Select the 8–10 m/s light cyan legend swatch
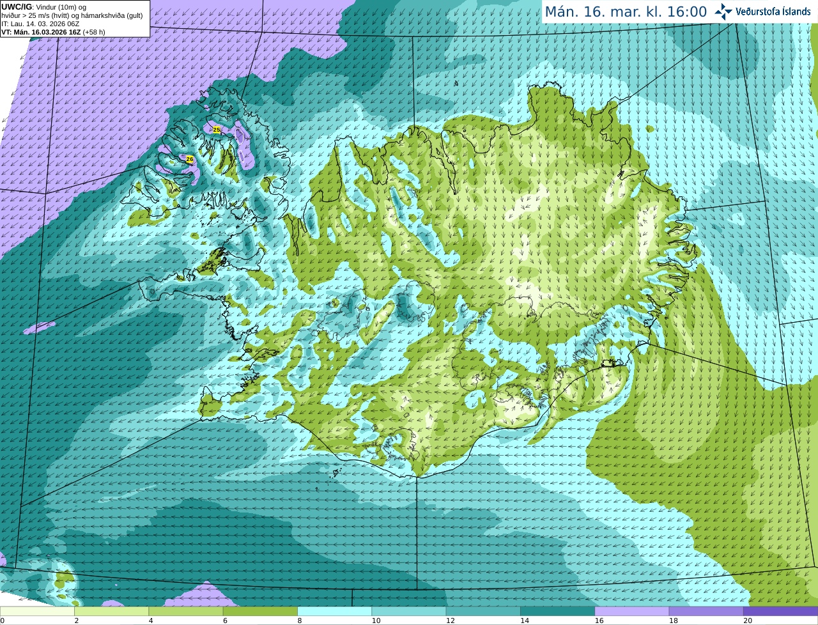Screen dimensions: 818x625 click(335, 611)
